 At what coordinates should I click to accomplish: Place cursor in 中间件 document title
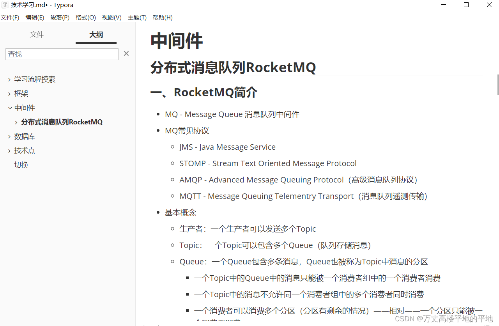click(x=177, y=41)
